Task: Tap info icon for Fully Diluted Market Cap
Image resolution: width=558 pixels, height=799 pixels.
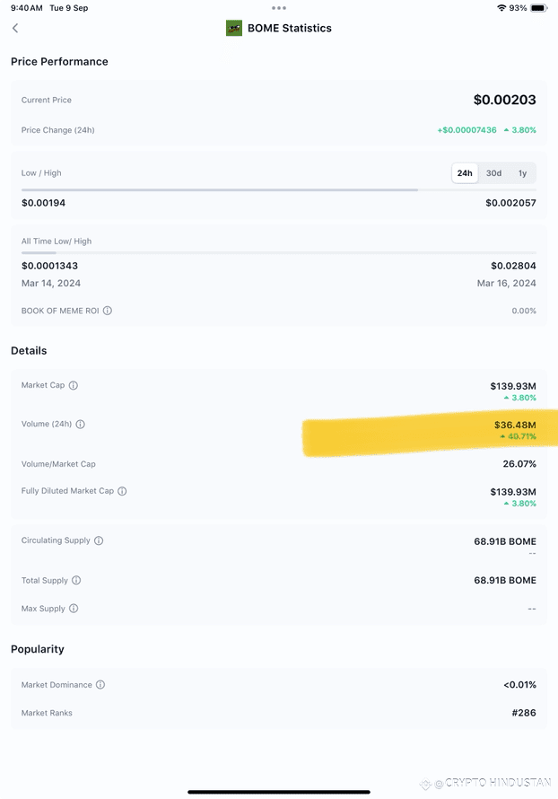Action: [122, 491]
